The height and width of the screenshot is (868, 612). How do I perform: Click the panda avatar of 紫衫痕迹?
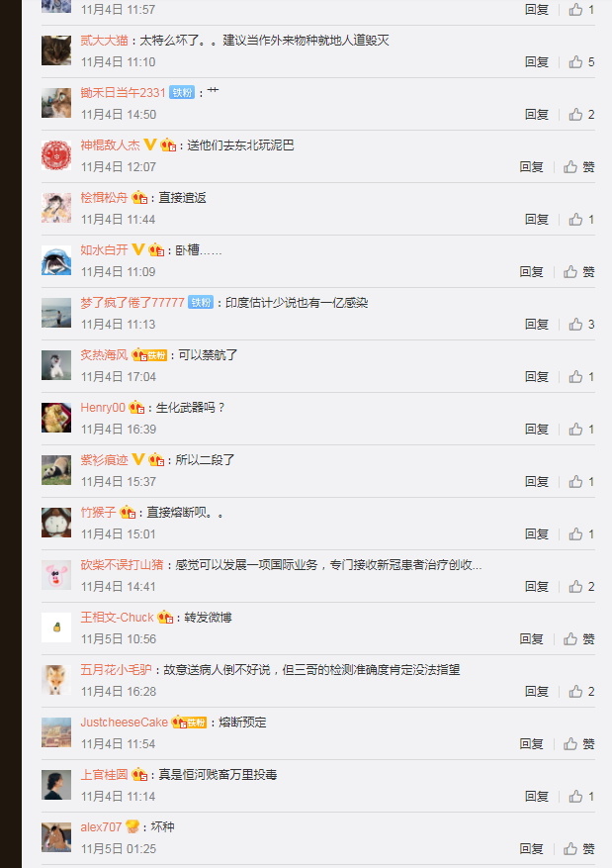(x=56, y=470)
